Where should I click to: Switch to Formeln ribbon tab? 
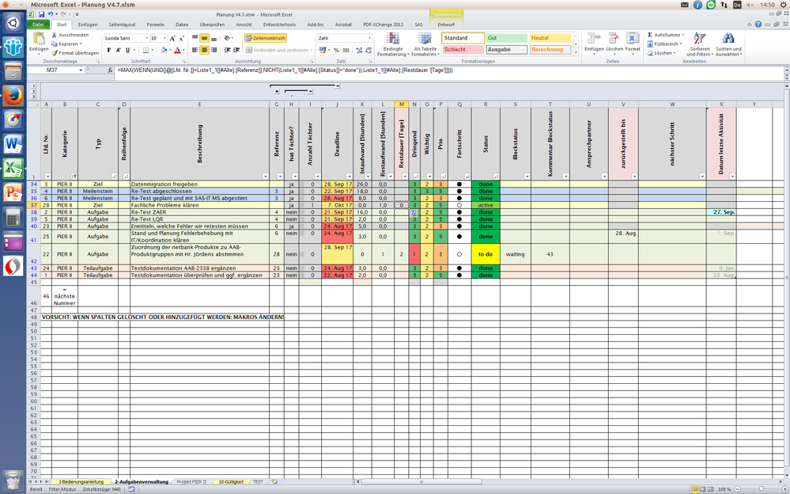[155, 25]
